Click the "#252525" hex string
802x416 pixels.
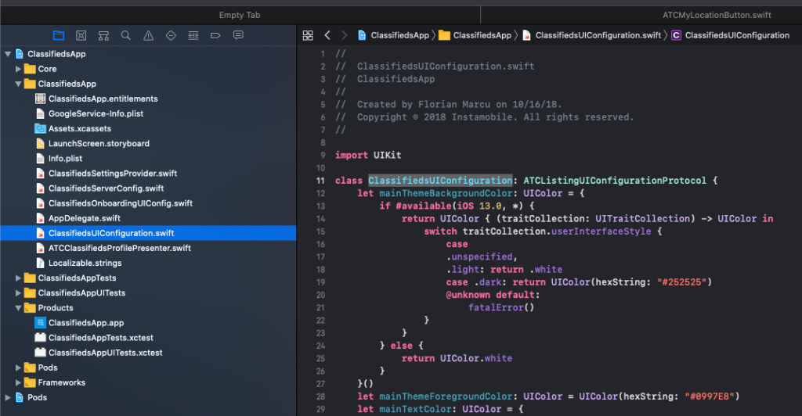[682, 282]
